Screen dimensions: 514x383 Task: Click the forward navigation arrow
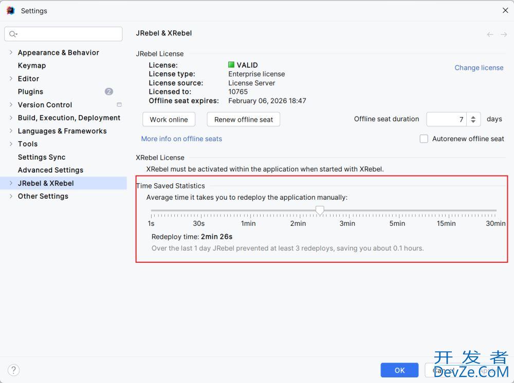click(x=504, y=34)
